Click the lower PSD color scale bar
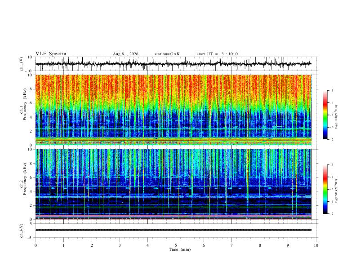This screenshot has width=356, height=275. pos(325,189)
